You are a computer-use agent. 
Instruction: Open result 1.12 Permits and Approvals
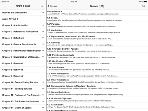click(x=97, y=56)
